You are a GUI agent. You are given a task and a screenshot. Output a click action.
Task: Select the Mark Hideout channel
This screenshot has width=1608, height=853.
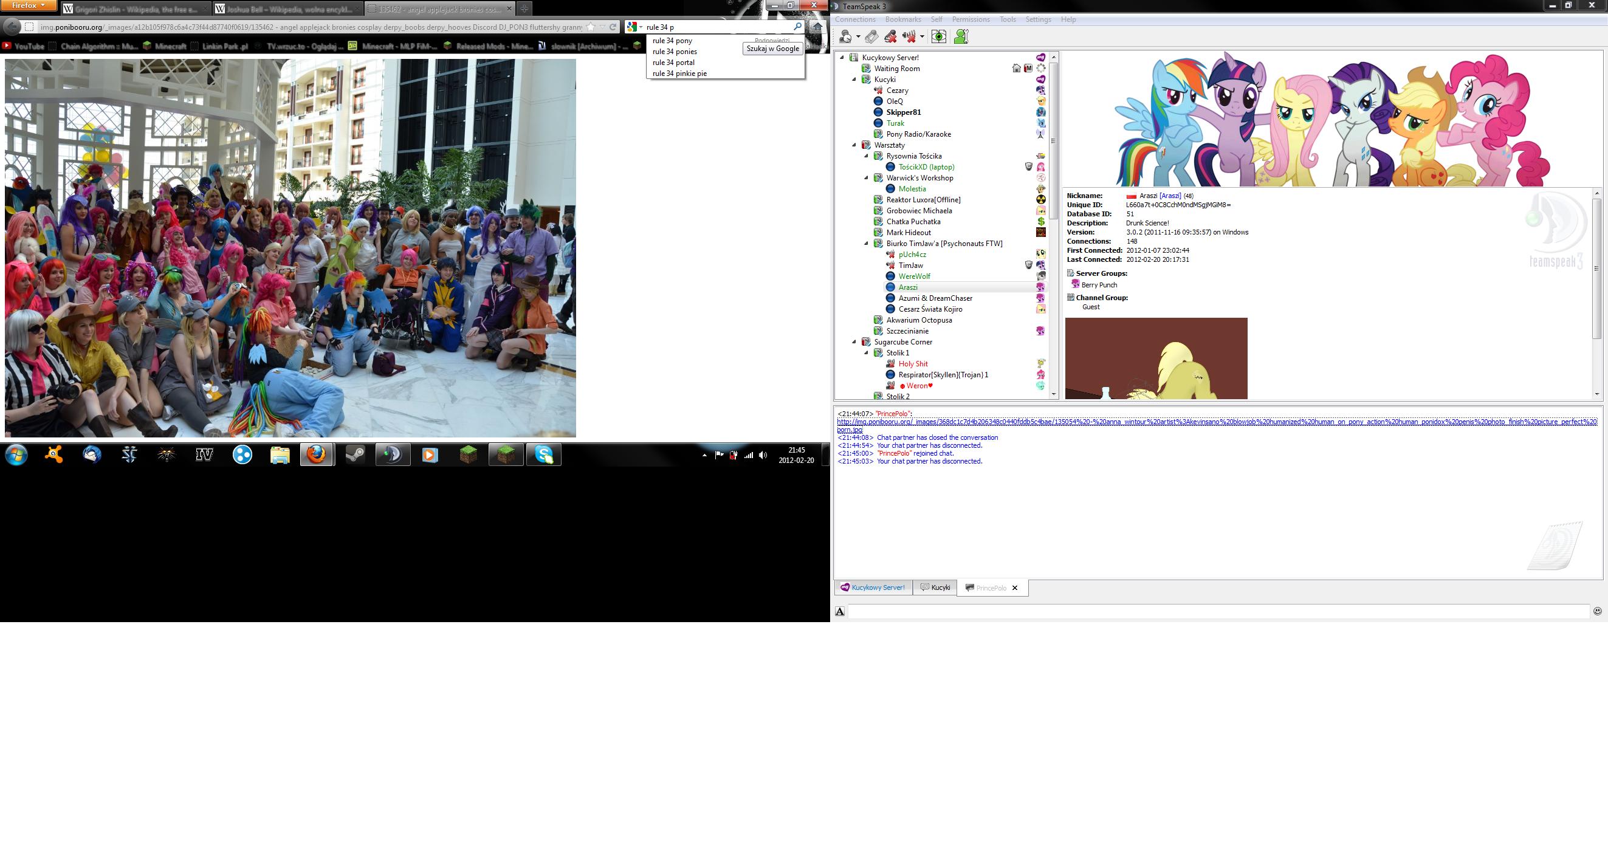[909, 233]
